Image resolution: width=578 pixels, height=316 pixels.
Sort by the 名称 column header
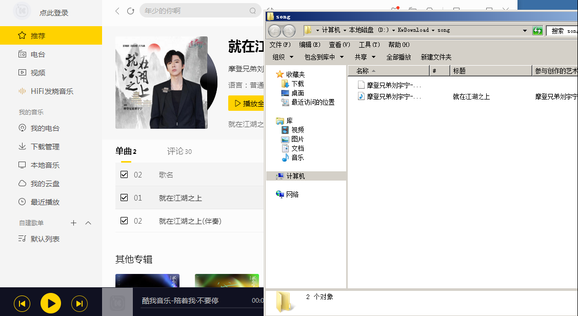tap(389, 71)
